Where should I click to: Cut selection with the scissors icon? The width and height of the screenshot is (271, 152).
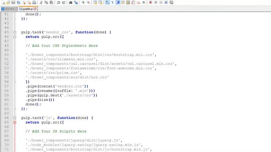(41, 3)
